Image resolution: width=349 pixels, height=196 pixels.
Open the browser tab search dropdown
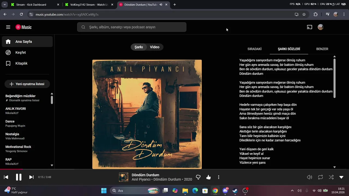click(x=4, y=5)
